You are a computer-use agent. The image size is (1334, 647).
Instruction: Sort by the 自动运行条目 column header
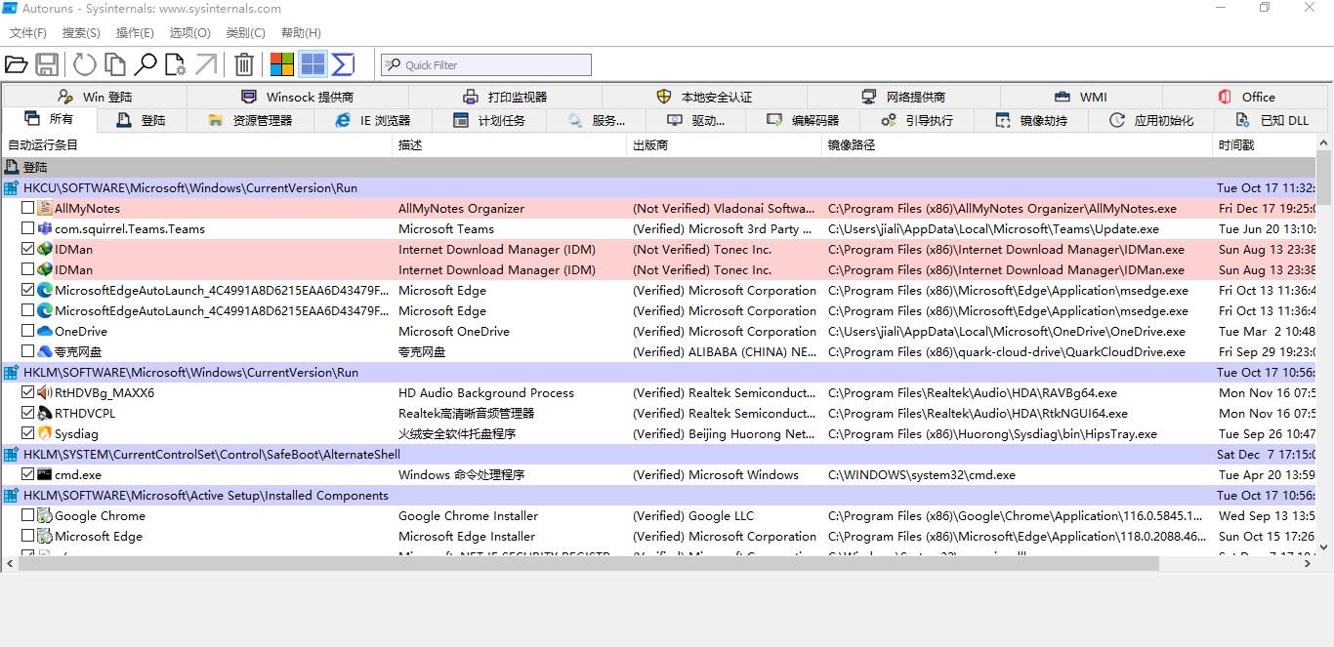196,144
